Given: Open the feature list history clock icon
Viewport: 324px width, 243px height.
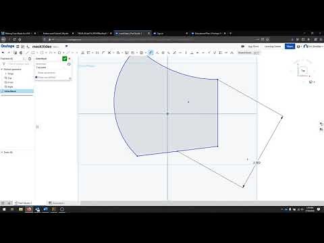Looking at the screenshot, I should pyautogui.click(x=30, y=59).
